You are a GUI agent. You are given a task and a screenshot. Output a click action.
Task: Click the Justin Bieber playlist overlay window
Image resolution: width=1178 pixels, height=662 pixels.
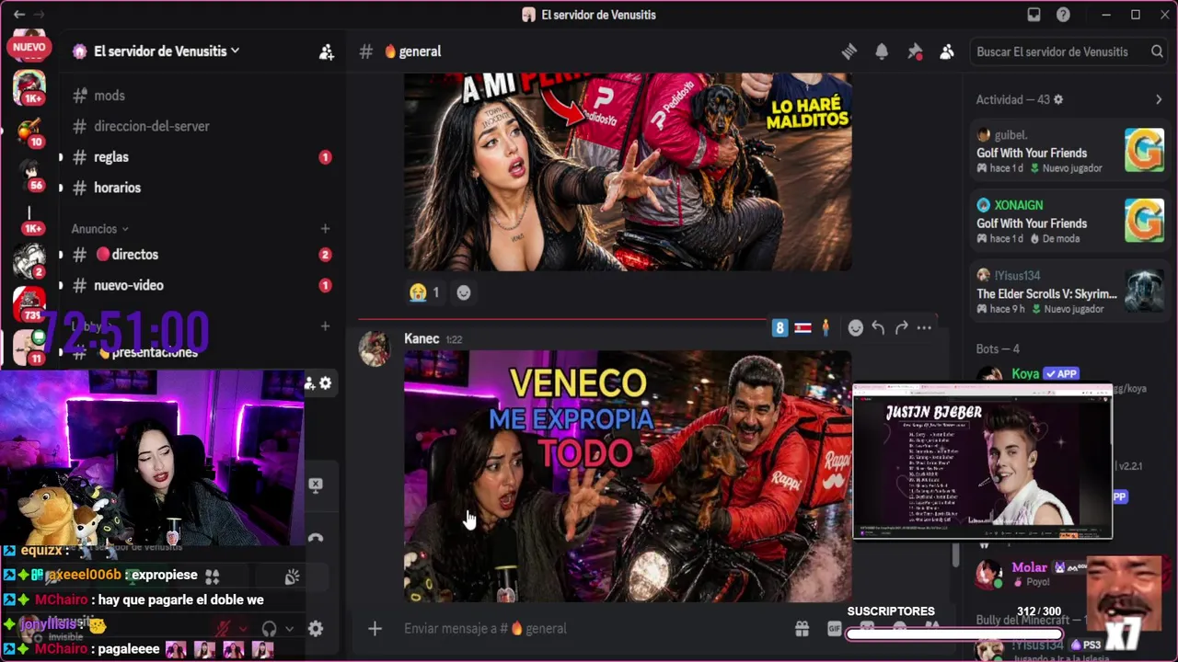pyautogui.click(x=982, y=462)
